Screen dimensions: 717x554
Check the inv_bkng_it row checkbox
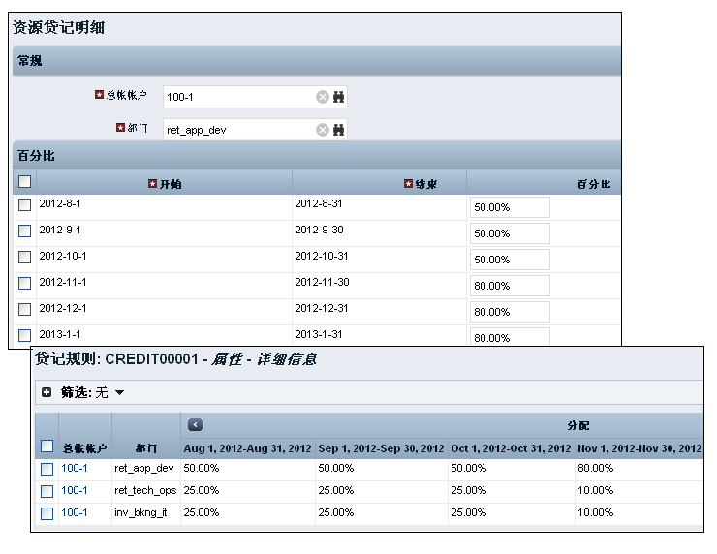(47, 513)
